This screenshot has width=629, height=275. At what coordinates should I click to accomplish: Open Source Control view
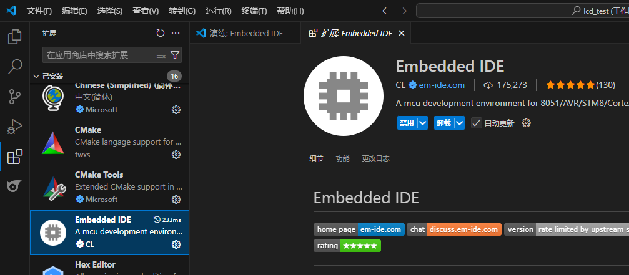point(15,97)
